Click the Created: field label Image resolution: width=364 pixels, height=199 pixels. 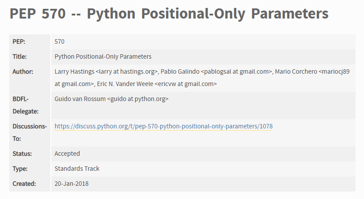(24, 184)
